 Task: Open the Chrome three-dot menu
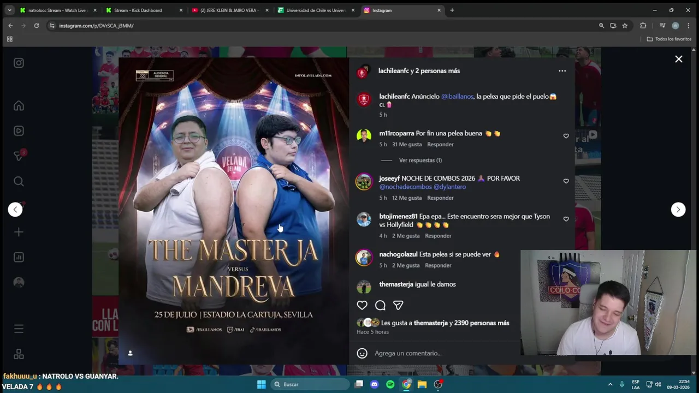coord(688,26)
